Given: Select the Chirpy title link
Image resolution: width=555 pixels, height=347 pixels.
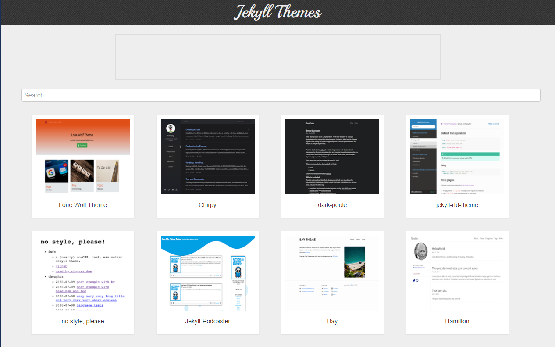Looking at the screenshot, I should [207, 205].
